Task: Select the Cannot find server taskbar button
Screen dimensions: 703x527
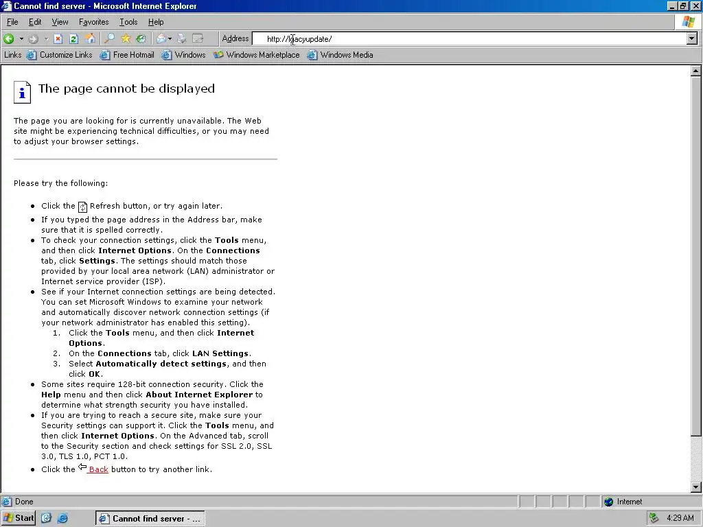Action: point(150,519)
